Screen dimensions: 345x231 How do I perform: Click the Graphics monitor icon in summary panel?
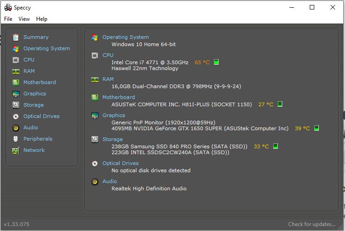(x=95, y=116)
